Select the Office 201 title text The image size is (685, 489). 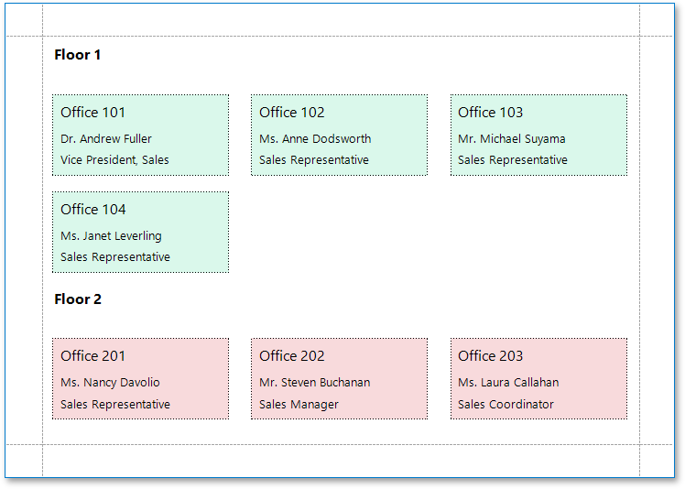point(93,356)
